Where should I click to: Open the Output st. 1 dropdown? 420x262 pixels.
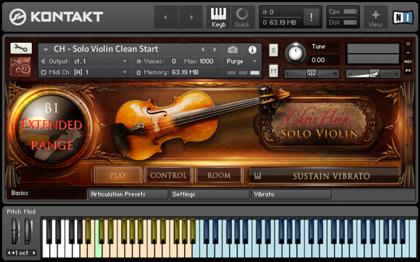tap(85, 61)
